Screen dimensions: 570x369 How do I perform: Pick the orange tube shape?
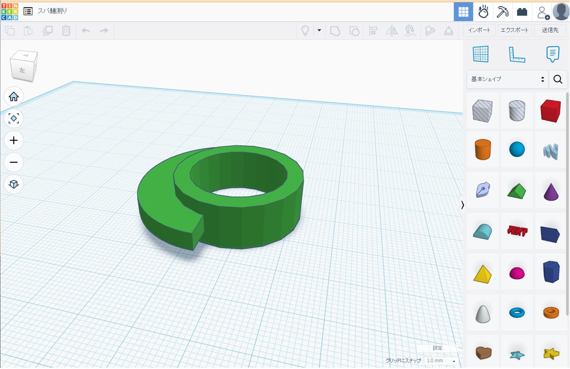click(551, 313)
